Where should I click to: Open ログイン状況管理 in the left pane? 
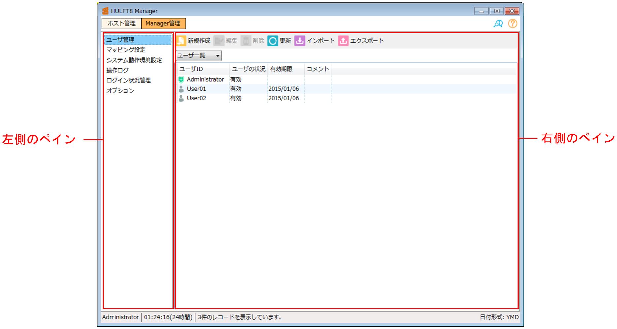point(128,81)
